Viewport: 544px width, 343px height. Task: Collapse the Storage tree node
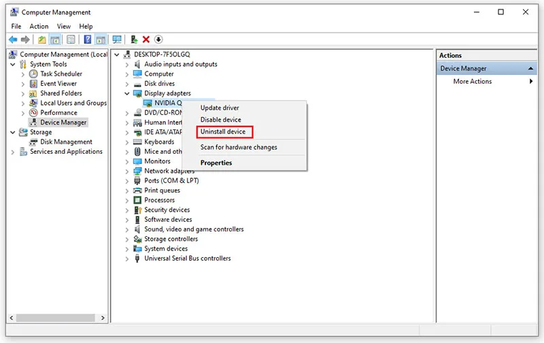pyautogui.click(x=13, y=133)
